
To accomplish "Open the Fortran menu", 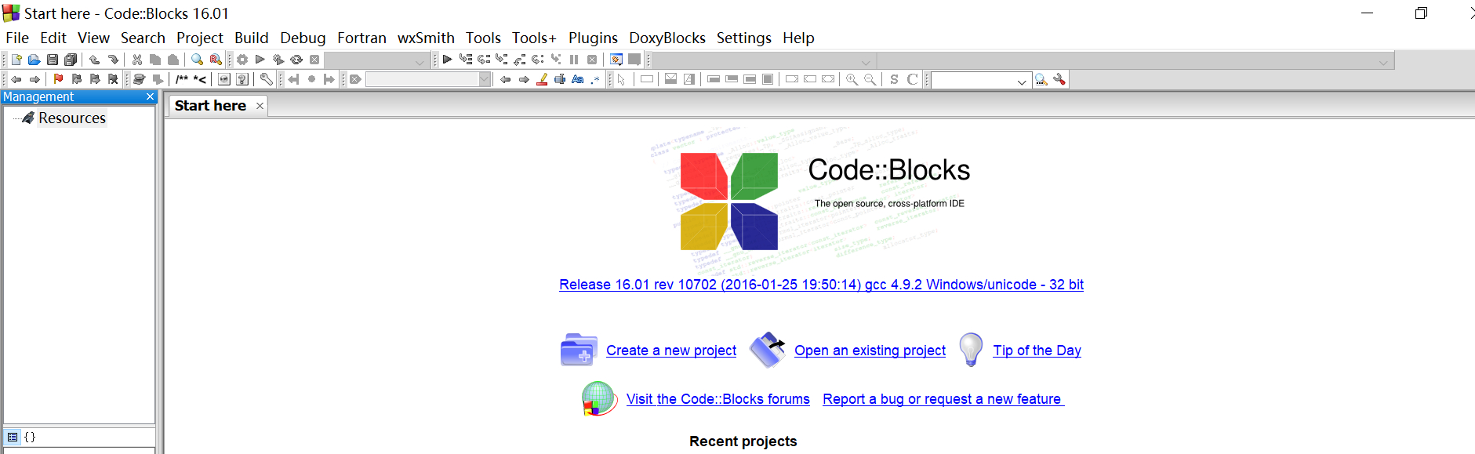I will pyautogui.click(x=361, y=38).
